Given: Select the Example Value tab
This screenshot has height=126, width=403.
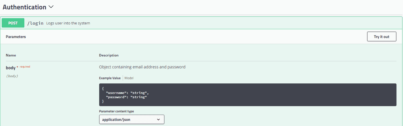Looking at the screenshot, I should (110, 78).
